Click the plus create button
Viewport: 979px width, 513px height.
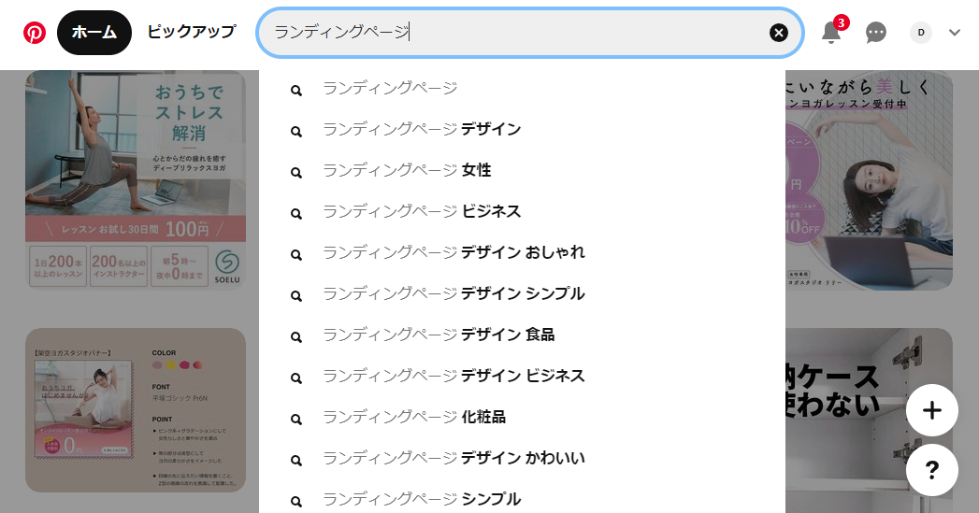click(932, 410)
